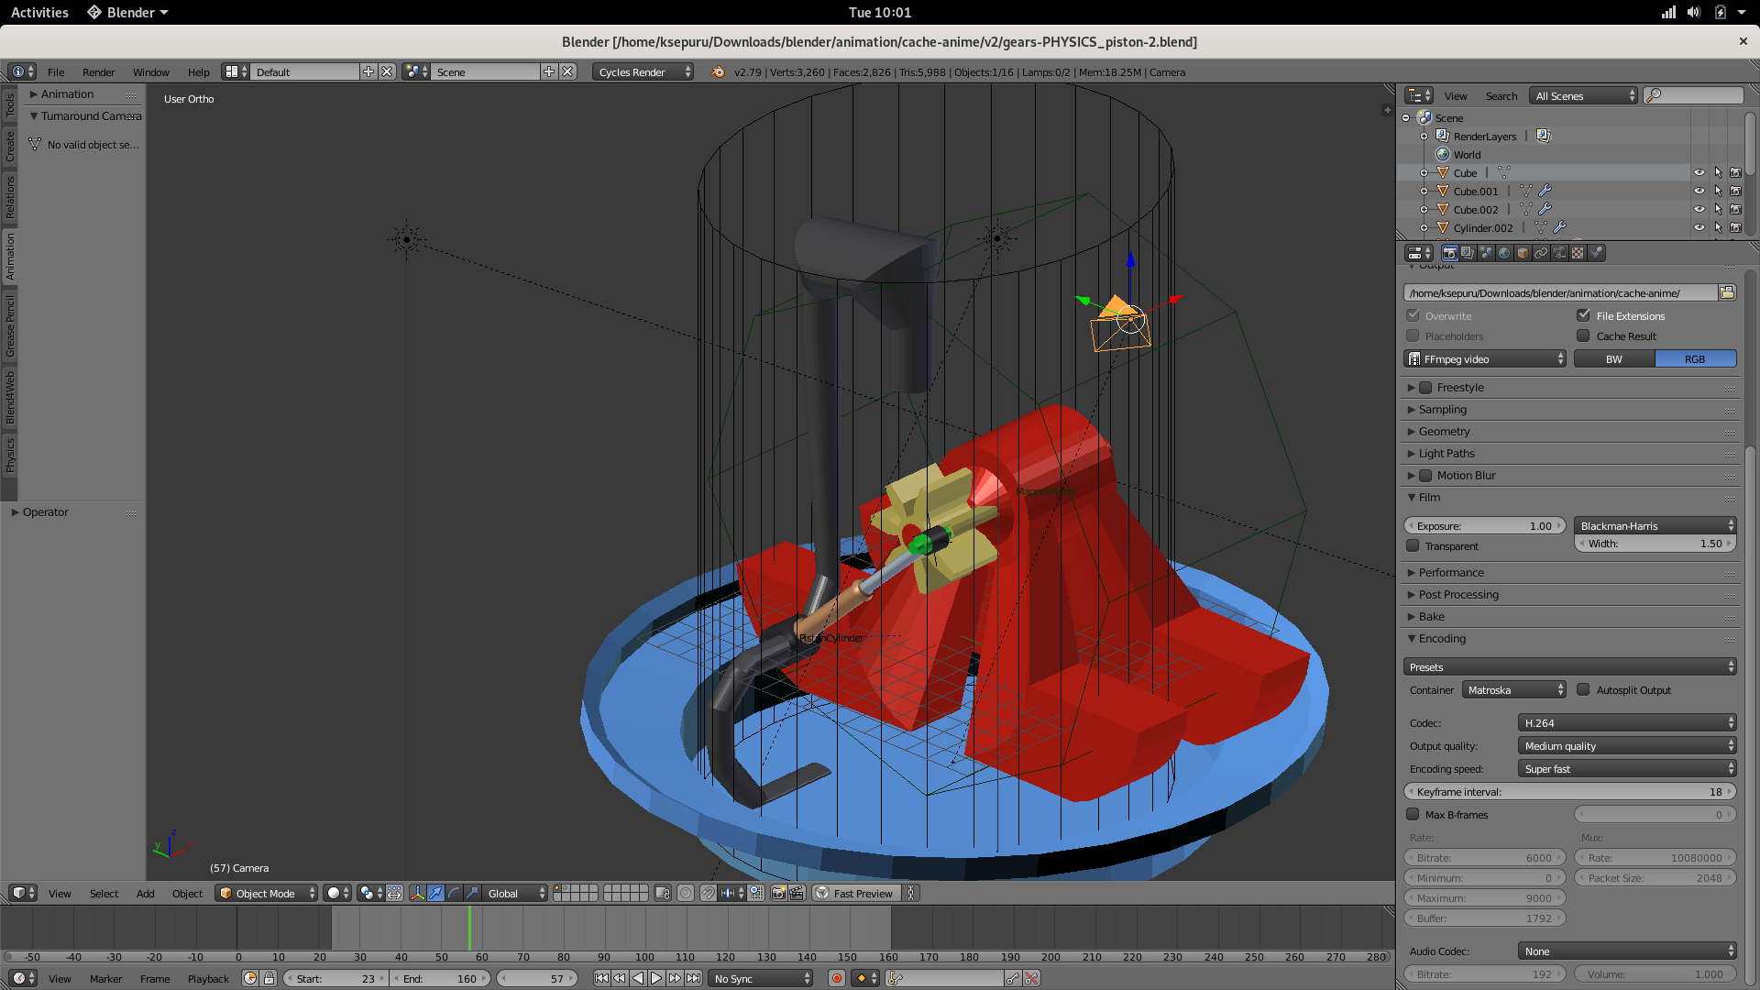Open the Container dropdown set to Matroska
Screen dimensions: 1760x990
1513,690
